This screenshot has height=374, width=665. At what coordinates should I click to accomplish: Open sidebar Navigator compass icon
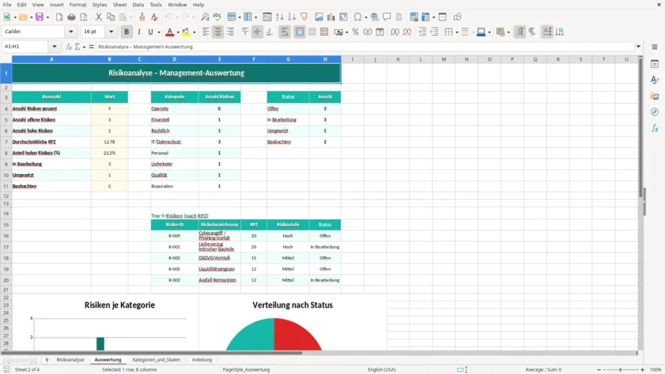pos(655,112)
